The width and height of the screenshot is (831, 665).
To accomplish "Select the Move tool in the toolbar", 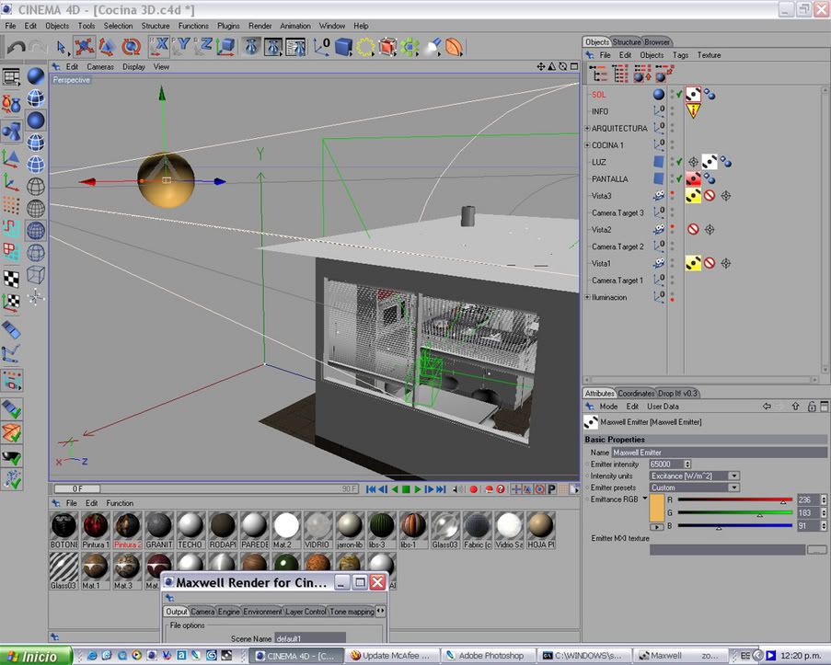I will point(85,47).
